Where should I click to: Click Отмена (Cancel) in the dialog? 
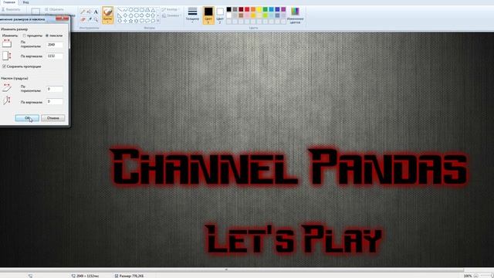53,118
